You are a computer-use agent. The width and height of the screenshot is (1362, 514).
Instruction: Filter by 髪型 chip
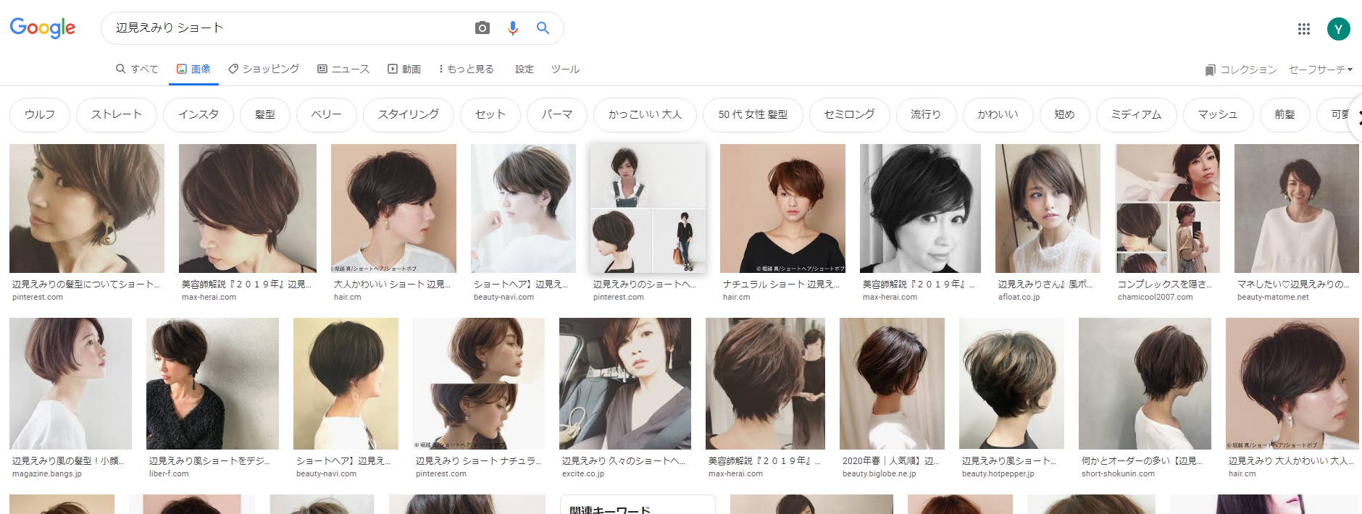265,115
